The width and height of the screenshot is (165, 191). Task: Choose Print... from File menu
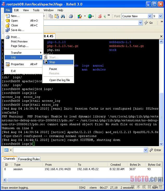[x=24, y=37]
